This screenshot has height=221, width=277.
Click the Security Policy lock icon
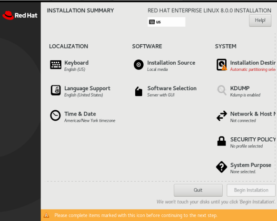click(x=221, y=141)
